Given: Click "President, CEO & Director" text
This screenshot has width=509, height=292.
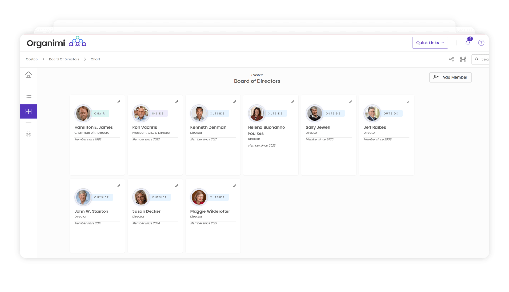Looking at the screenshot, I should (151, 133).
